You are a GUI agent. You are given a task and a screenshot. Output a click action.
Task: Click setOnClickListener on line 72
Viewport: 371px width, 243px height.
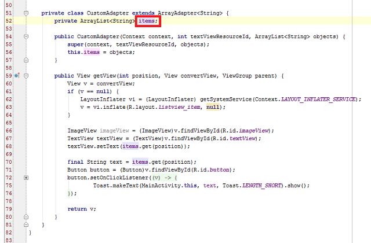click(x=119, y=178)
